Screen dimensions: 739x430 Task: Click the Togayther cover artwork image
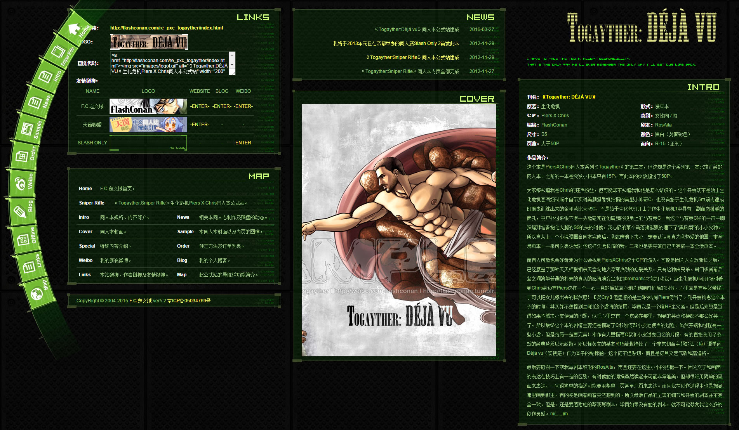pos(398,230)
